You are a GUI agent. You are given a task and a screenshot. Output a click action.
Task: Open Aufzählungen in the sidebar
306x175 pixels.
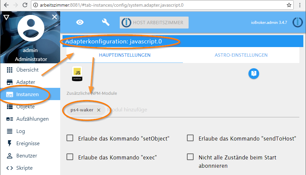(30, 119)
